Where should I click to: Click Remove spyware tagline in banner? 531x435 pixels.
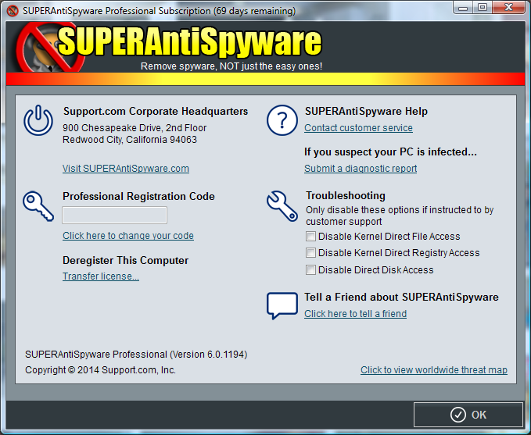coord(231,66)
